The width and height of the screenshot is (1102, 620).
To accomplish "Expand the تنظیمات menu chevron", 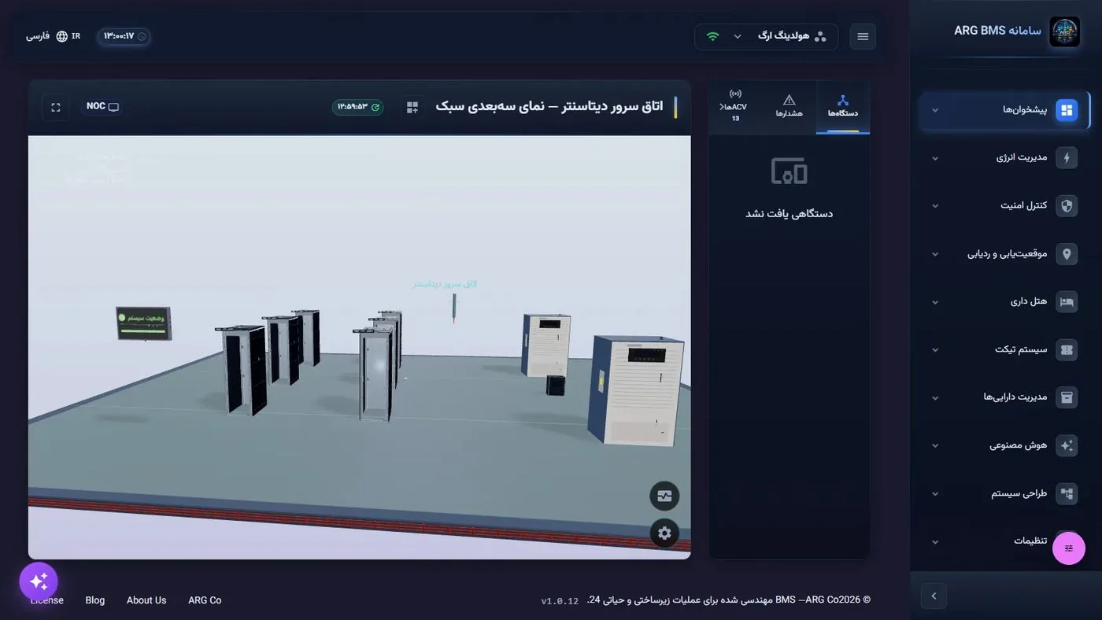I will [x=935, y=541].
